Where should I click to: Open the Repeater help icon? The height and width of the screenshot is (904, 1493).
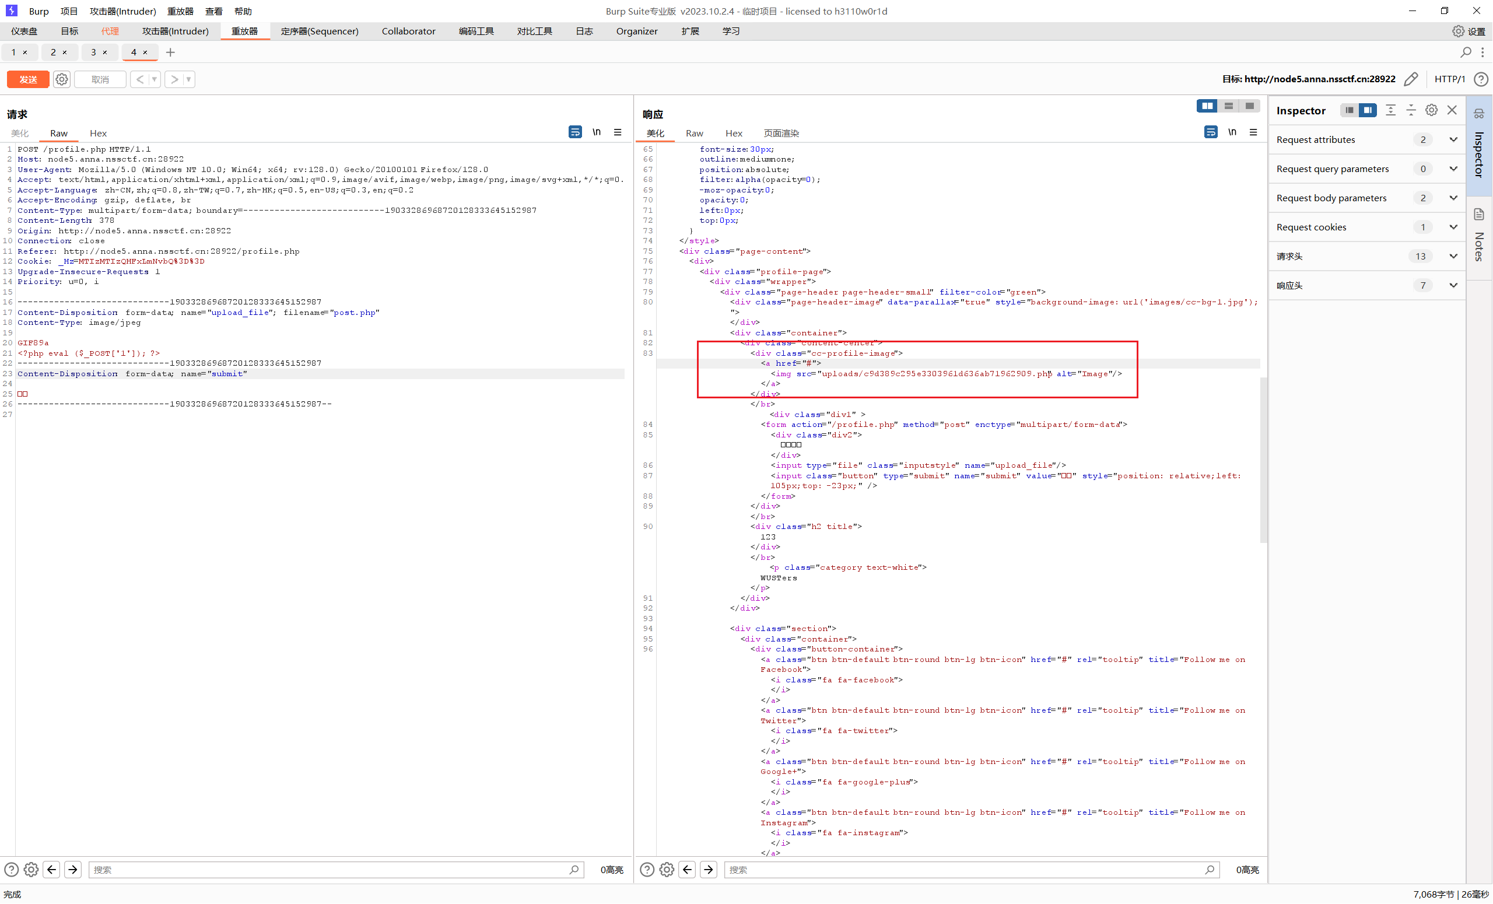click(1481, 79)
